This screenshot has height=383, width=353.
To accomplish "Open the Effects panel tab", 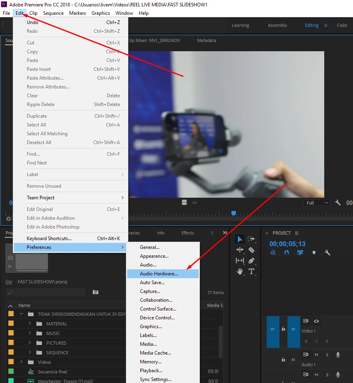I will coord(187,233).
